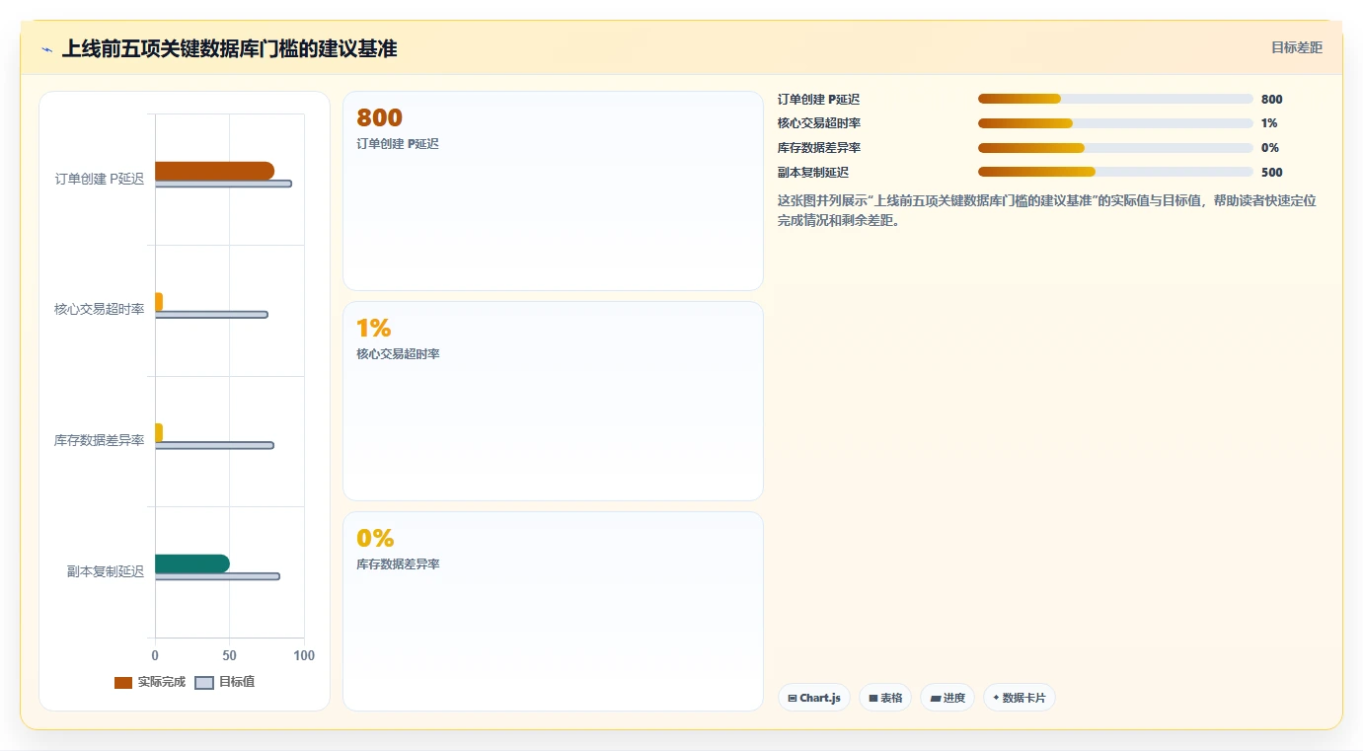Click the large 800 value in the card
This screenshot has width=1363, height=751.
coord(379,118)
